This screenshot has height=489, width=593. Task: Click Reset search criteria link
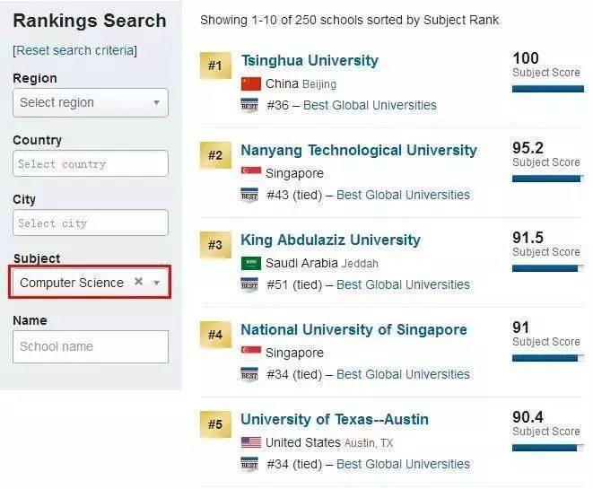click(74, 50)
